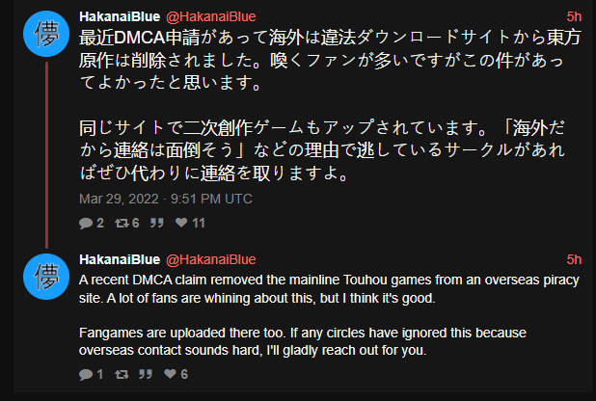
Task: Click the 5h timestamp on the first tweet
Action: [x=574, y=16]
